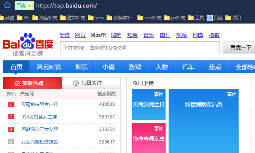Open the 网页 link

[x=80, y=35]
